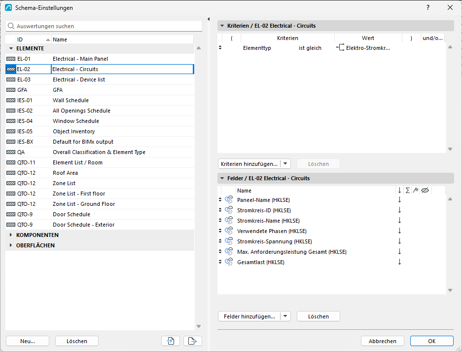This screenshot has width=462, height=352.
Task: Click the property icon beside Stromkreis-ID (HKLSE)
Action: point(229,210)
